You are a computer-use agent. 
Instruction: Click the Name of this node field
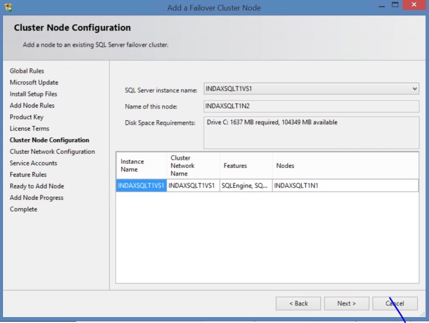click(x=311, y=106)
